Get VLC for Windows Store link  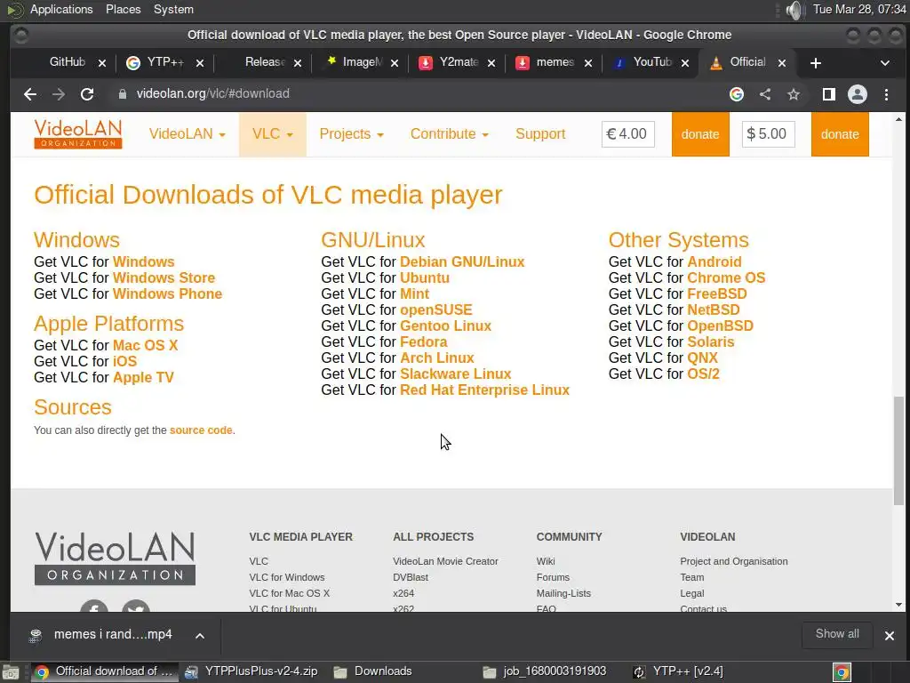(x=164, y=278)
